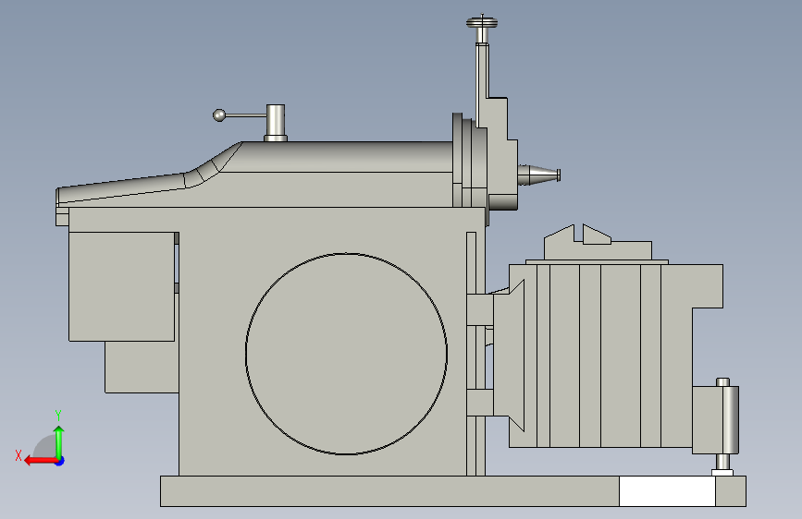Select the white section of the base plate

[x=667, y=491]
